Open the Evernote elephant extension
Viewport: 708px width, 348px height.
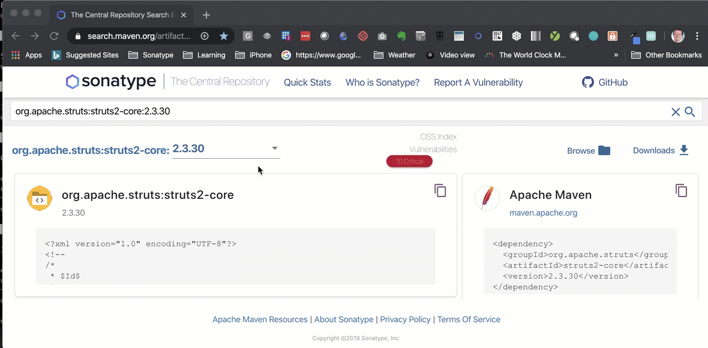pyautogui.click(x=401, y=36)
